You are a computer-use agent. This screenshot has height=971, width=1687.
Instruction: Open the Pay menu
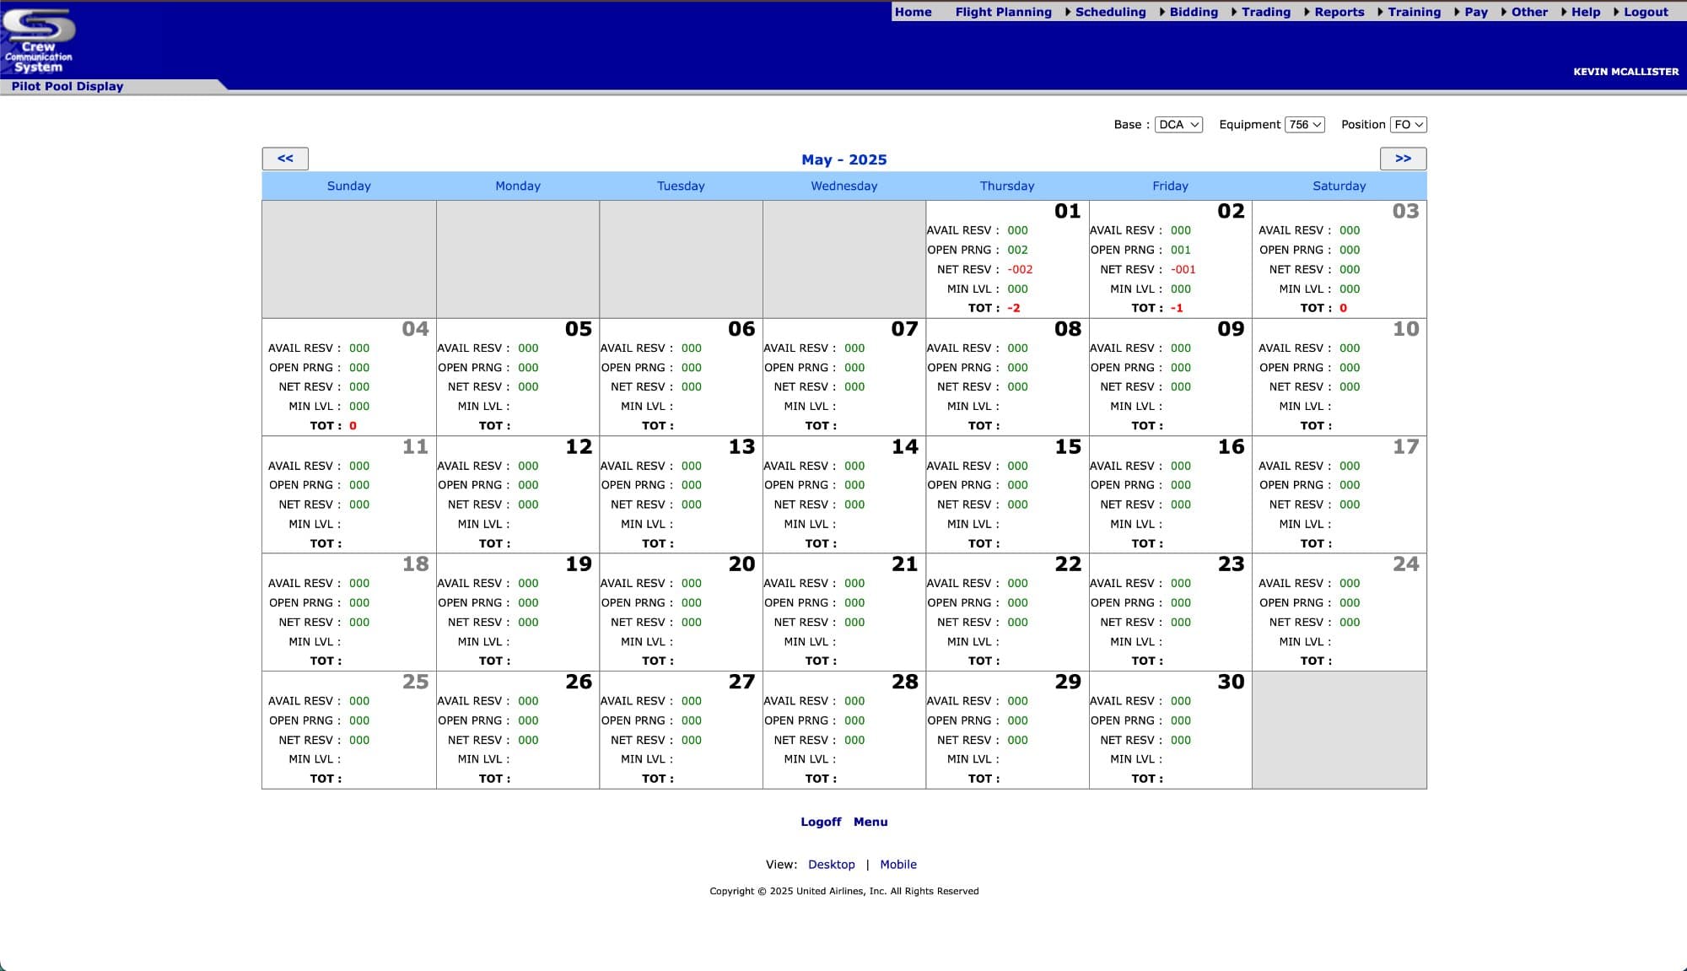click(x=1476, y=12)
